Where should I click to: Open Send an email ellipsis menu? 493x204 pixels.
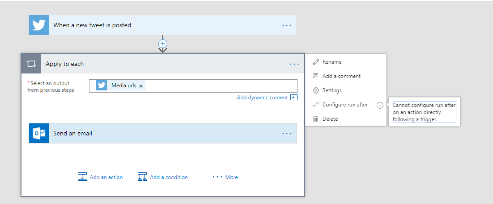287,134
